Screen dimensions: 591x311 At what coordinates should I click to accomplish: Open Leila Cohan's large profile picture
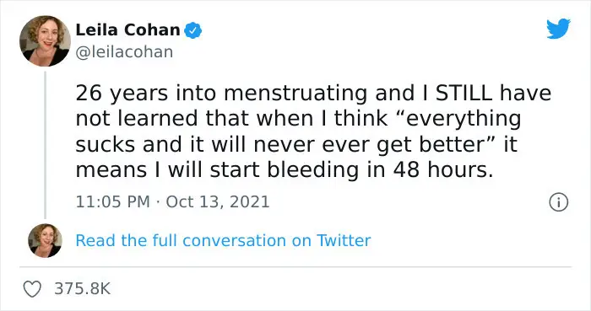pos(45,41)
